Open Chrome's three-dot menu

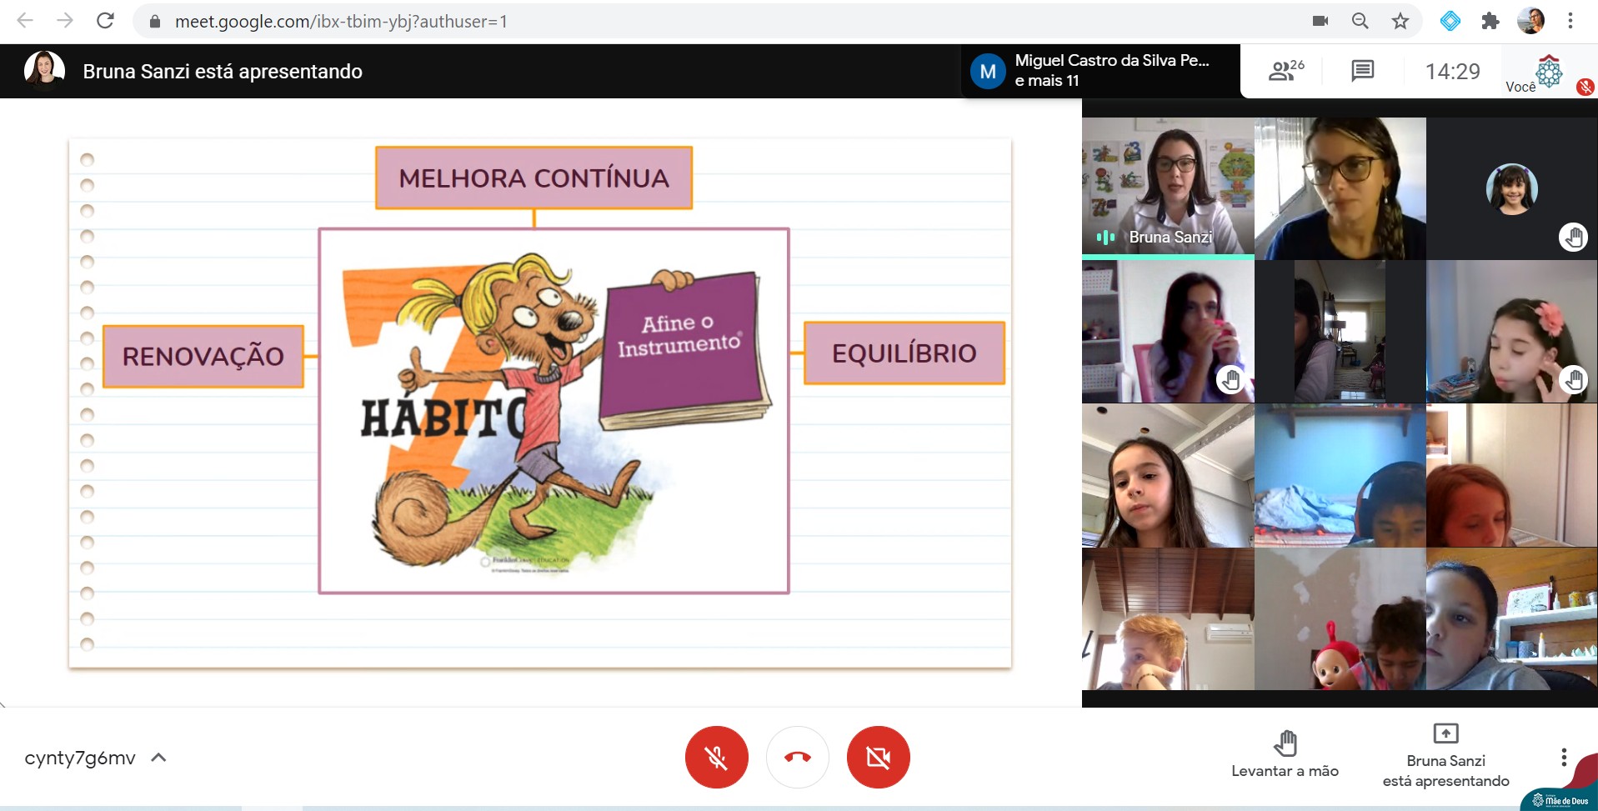tap(1570, 21)
